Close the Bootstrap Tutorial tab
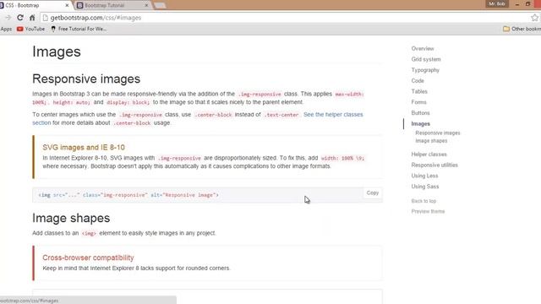The image size is (541, 304). pyautogui.click(x=146, y=5)
